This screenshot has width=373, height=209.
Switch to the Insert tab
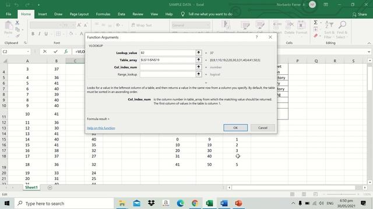[43, 14]
